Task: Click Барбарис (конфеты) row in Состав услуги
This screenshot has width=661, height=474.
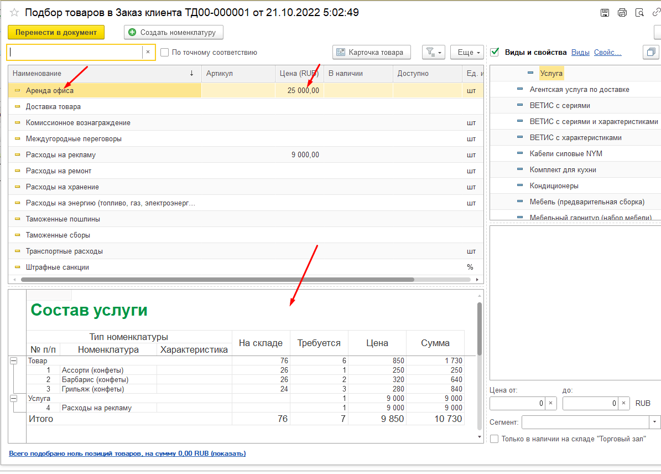Action: 246,379
